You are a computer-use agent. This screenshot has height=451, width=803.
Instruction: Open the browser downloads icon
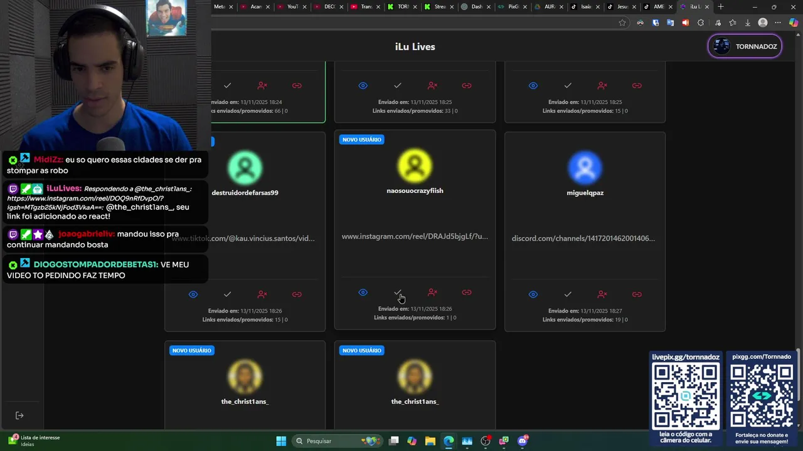(x=748, y=23)
